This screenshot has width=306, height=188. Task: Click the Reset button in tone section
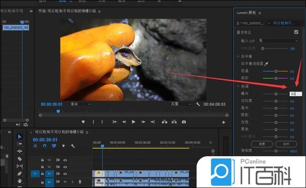[x=259, y=143]
